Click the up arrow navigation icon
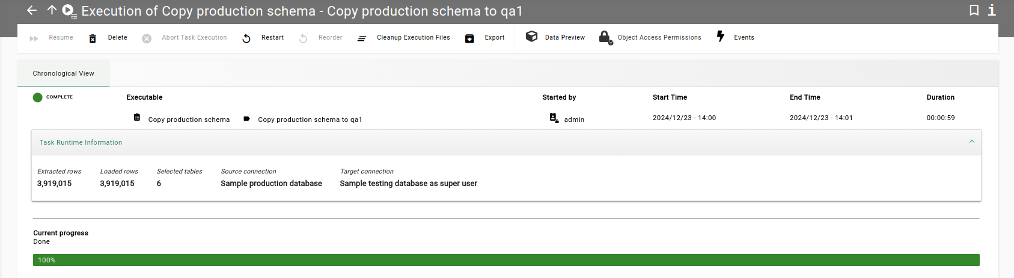Image resolution: width=1014 pixels, height=278 pixels. 52,10
